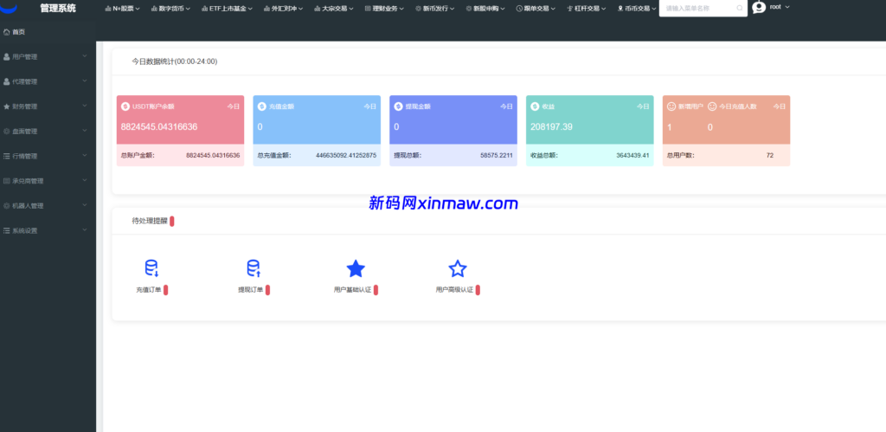
Task: Click the 今日数据统计(00:00-24:00) heading
Action: coord(175,61)
